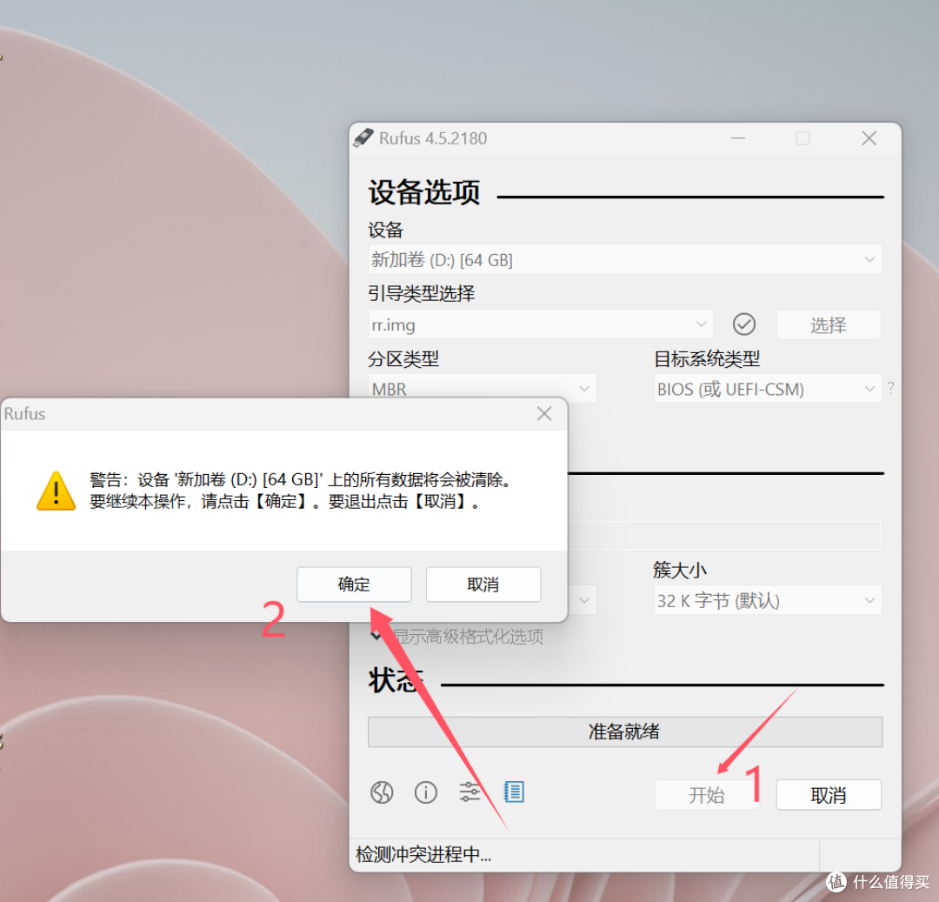Click the volume label input field
The image size is (939, 902).
(724, 535)
